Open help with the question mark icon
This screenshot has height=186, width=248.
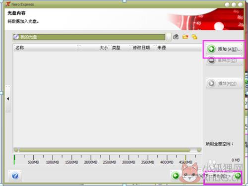(x=15, y=176)
